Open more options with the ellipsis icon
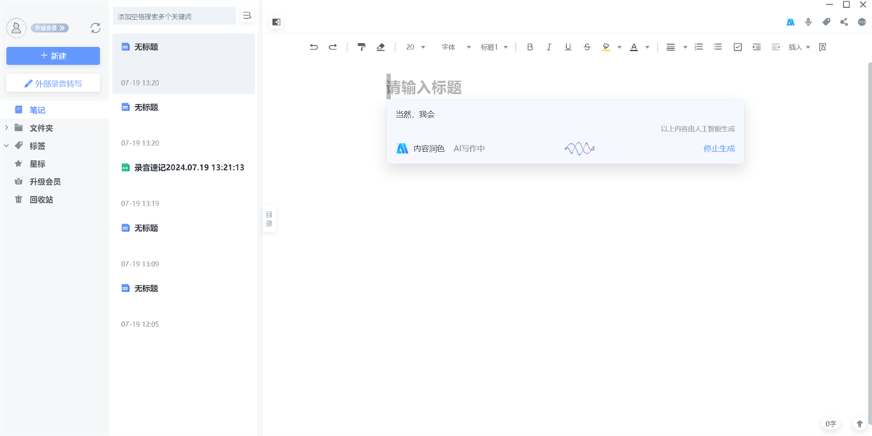 863,22
